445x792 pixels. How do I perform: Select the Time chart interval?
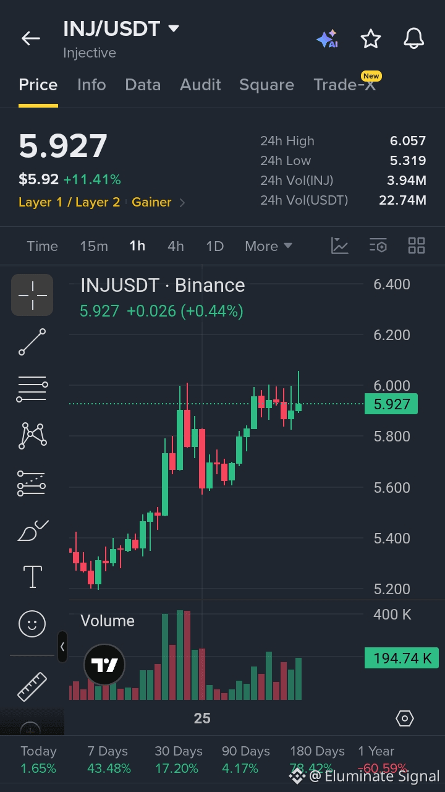[42, 246]
